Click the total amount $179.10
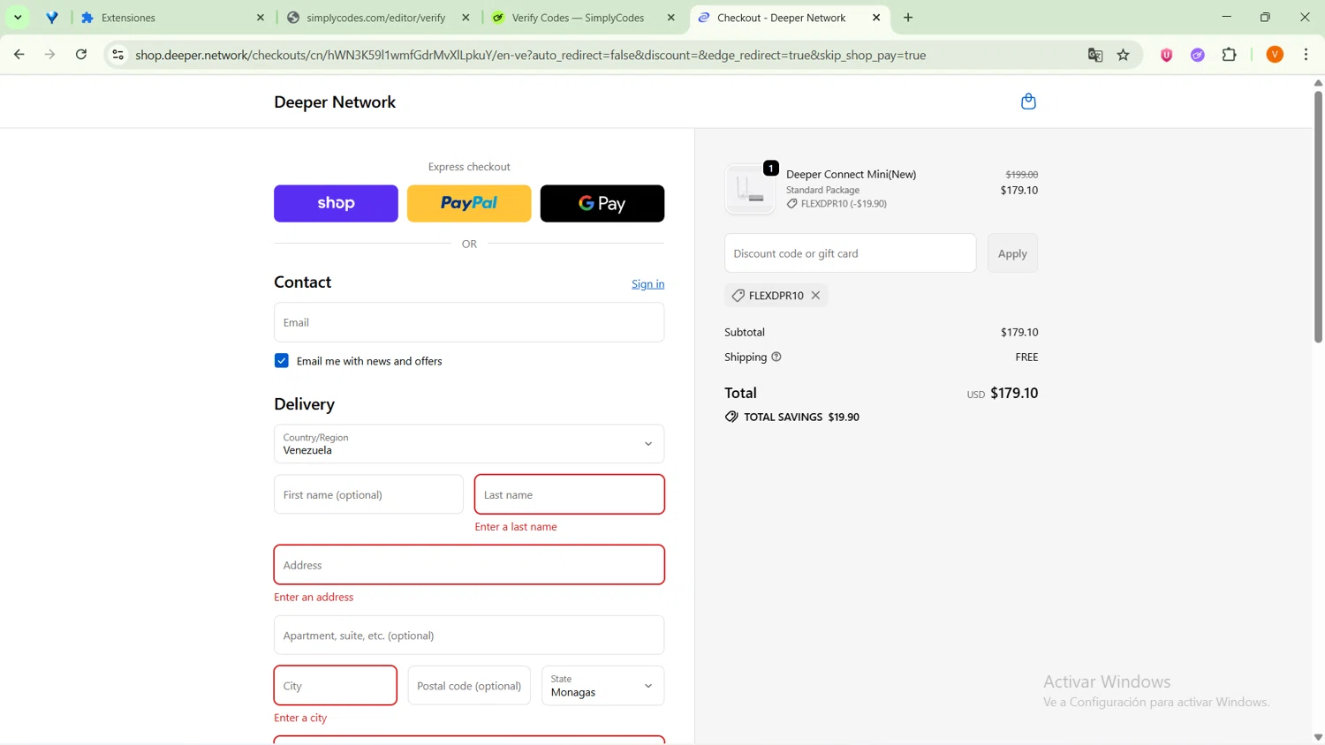1325x745 pixels. pyautogui.click(x=1014, y=393)
